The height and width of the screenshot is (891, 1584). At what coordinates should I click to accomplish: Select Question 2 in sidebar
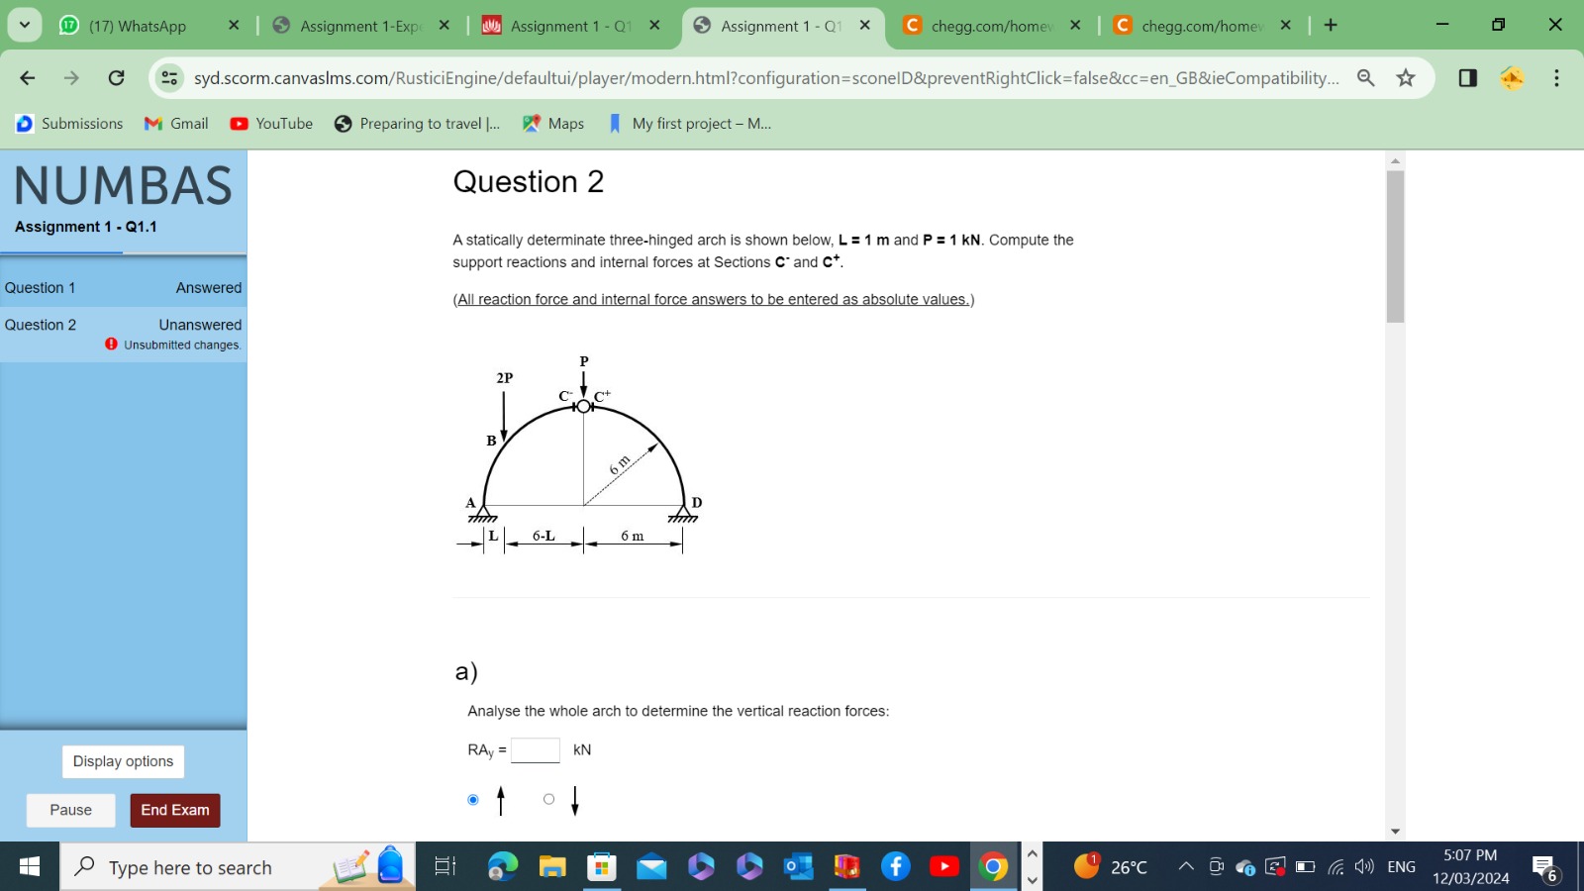click(123, 334)
